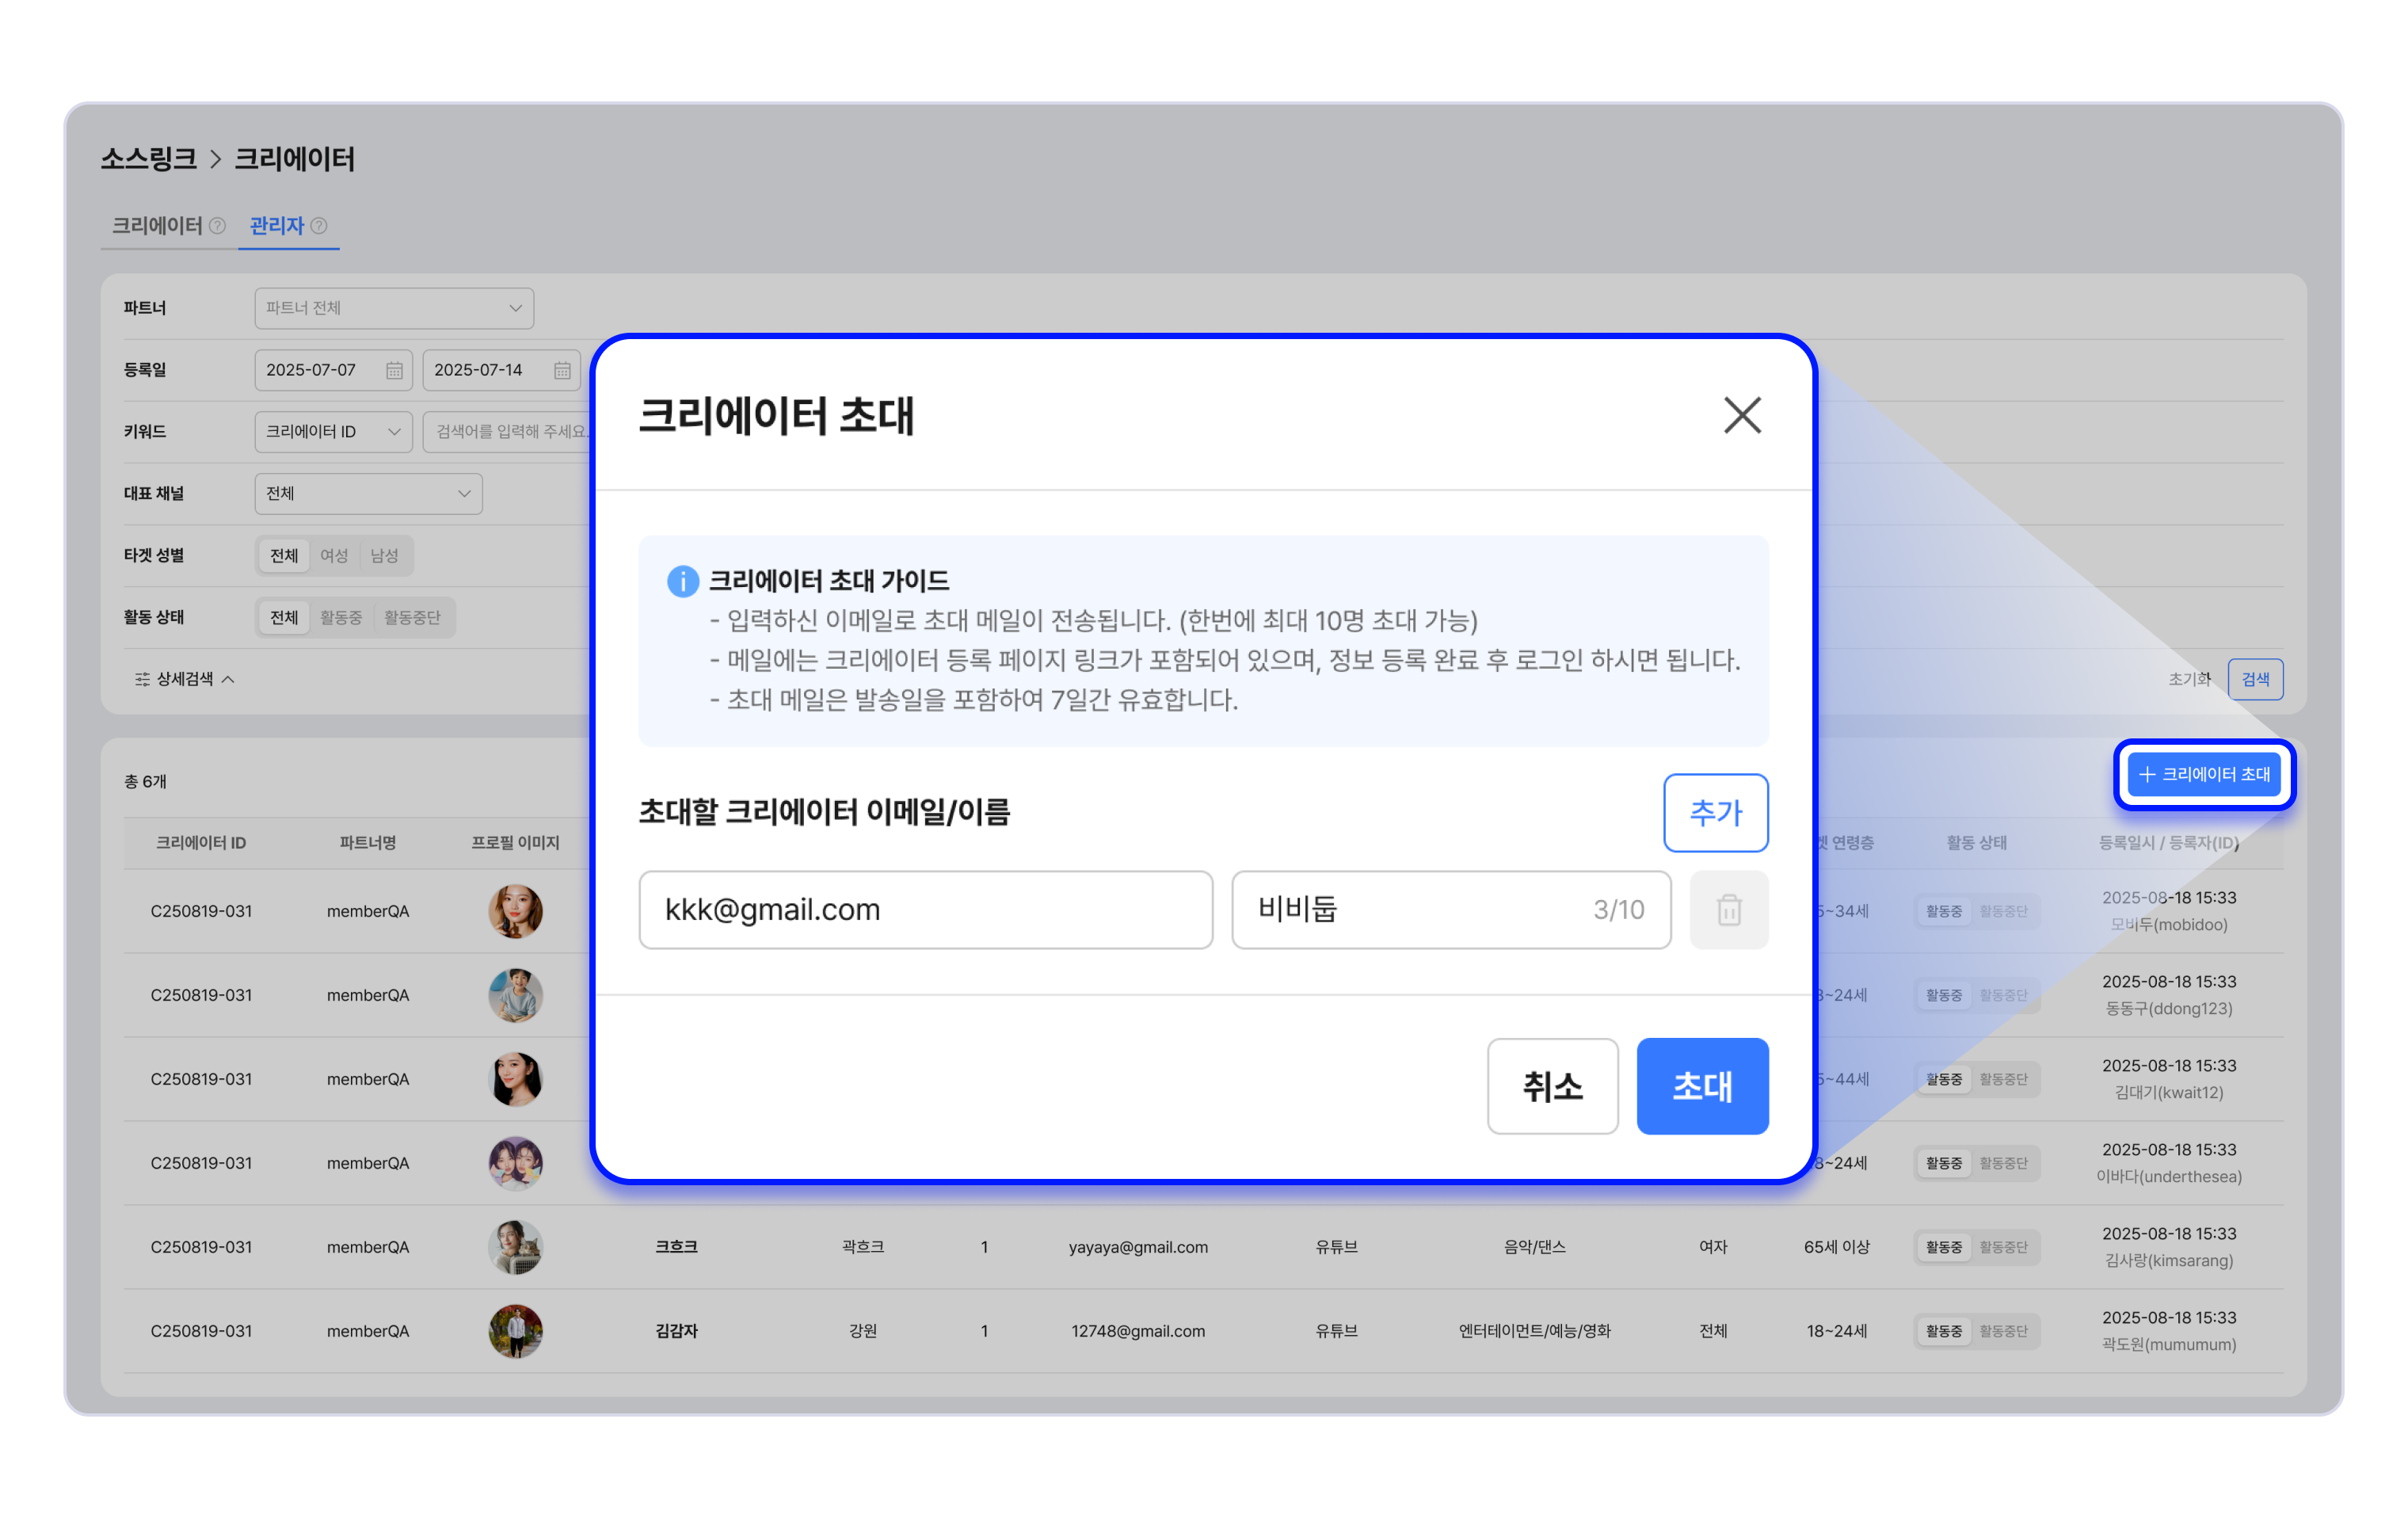Open the start date calendar icon
The image size is (2408, 1518).
tap(394, 370)
